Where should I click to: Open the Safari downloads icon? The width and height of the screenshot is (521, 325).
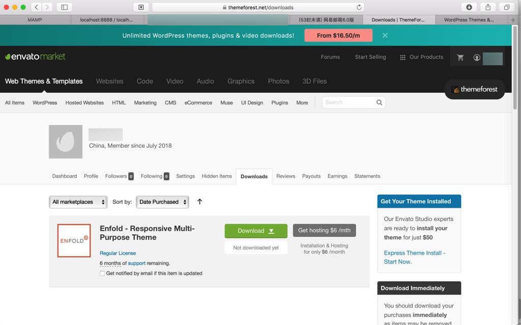pos(469,7)
